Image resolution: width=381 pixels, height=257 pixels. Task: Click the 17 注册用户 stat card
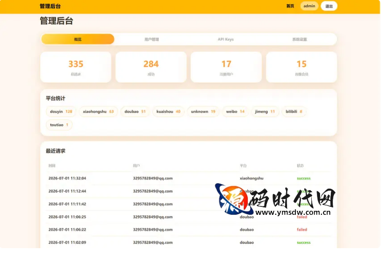coord(226,67)
